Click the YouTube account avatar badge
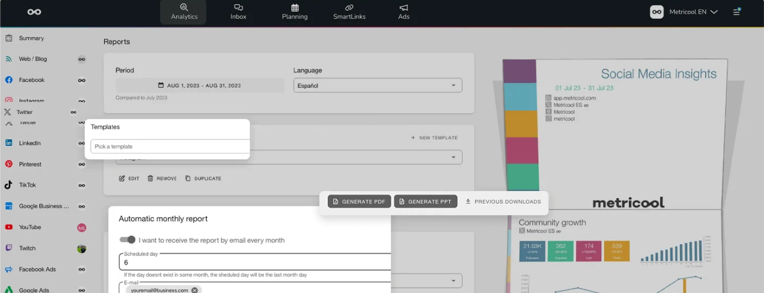The image size is (764, 293). (82, 227)
